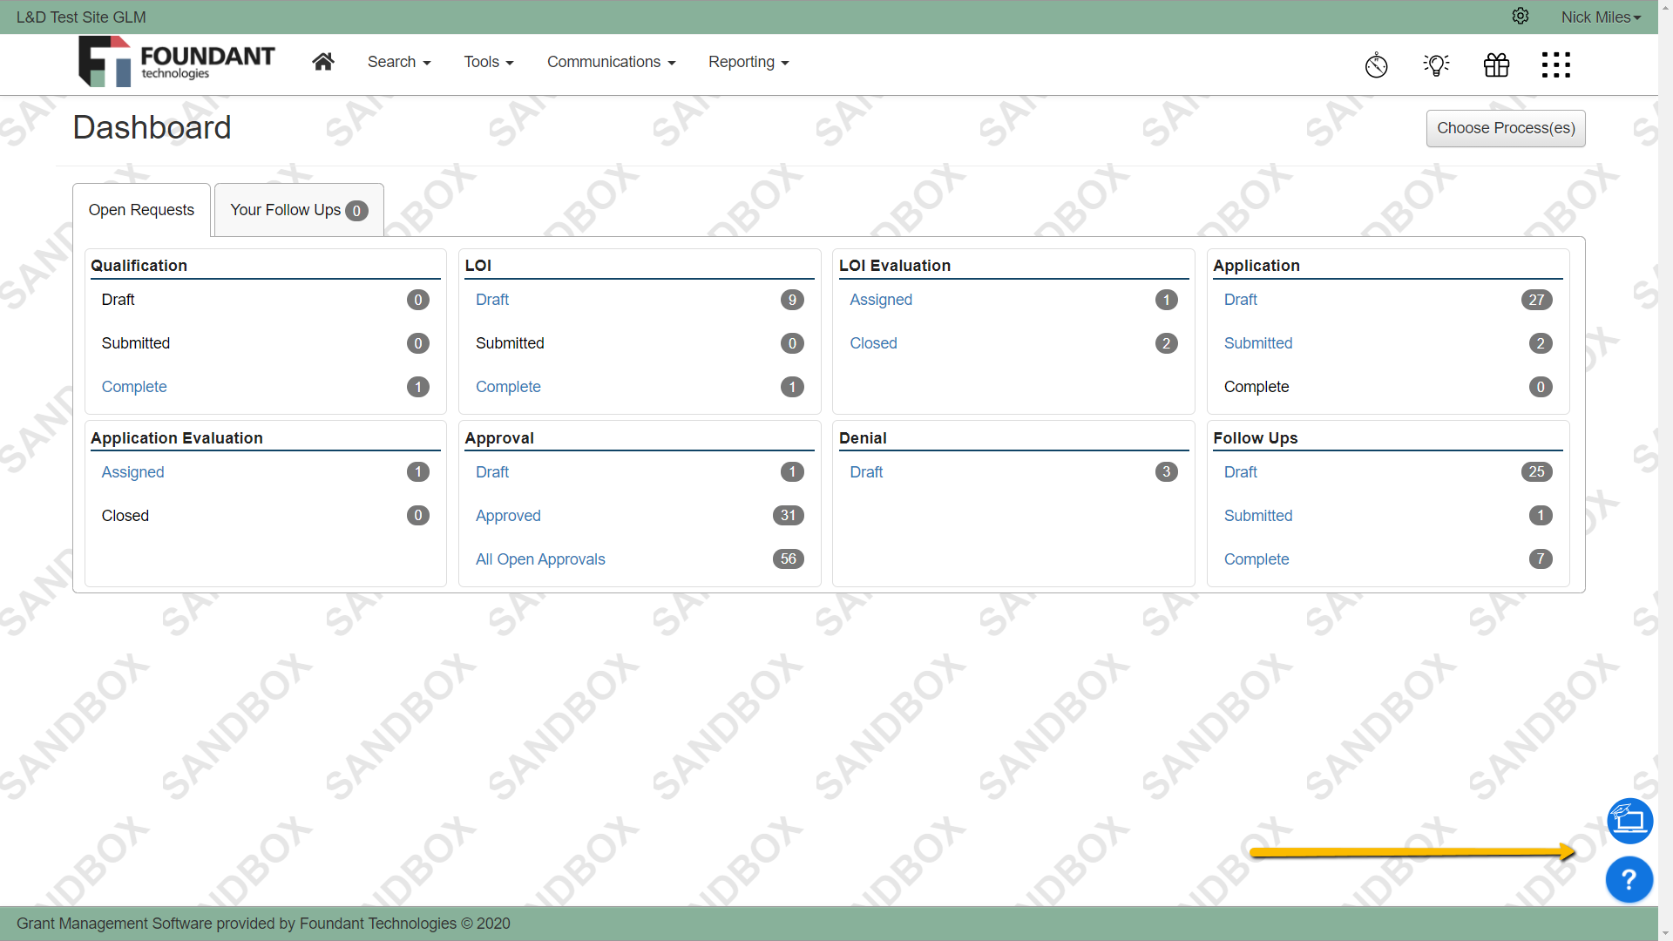The image size is (1673, 941).
Task: Open Application Submitted requests
Action: pos(1258,343)
